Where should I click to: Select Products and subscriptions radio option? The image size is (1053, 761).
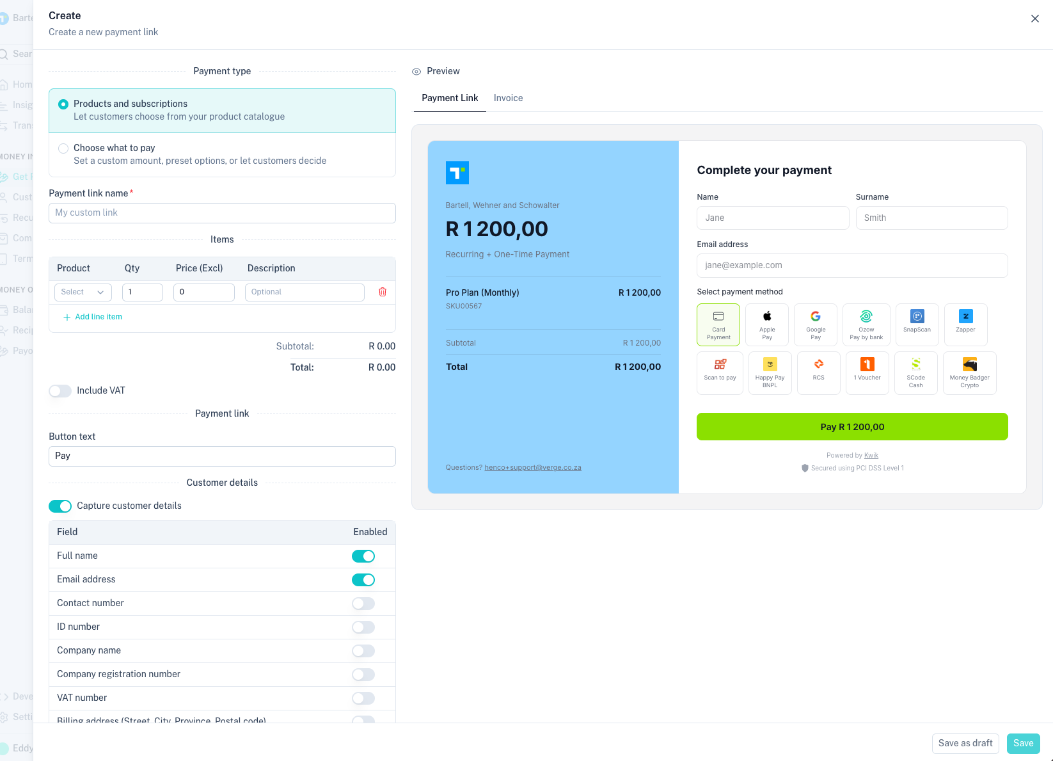(63, 104)
